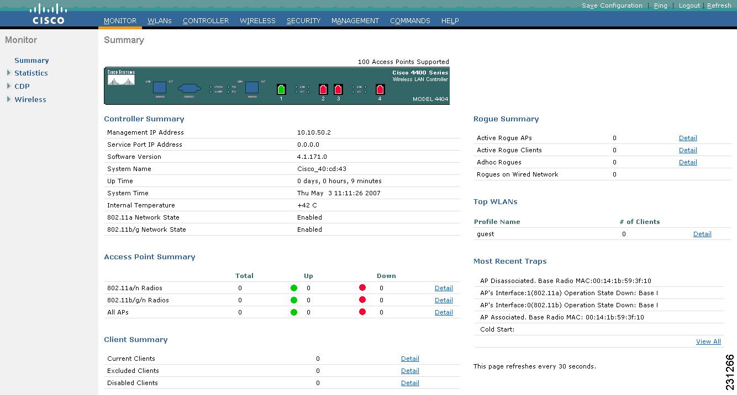Image resolution: width=737 pixels, height=395 pixels.
Task: Expand the Wireless section in the Monitor sidebar
Action: [9, 99]
